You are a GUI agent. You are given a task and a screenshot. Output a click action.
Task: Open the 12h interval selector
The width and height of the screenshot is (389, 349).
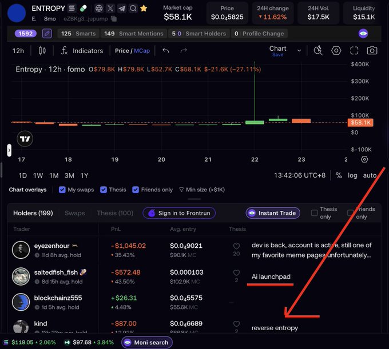point(18,51)
